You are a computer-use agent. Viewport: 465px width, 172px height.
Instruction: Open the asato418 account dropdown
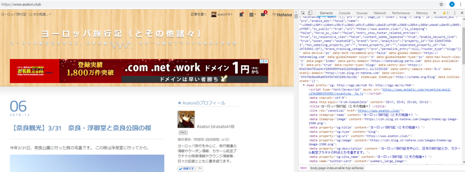[x=224, y=14]
